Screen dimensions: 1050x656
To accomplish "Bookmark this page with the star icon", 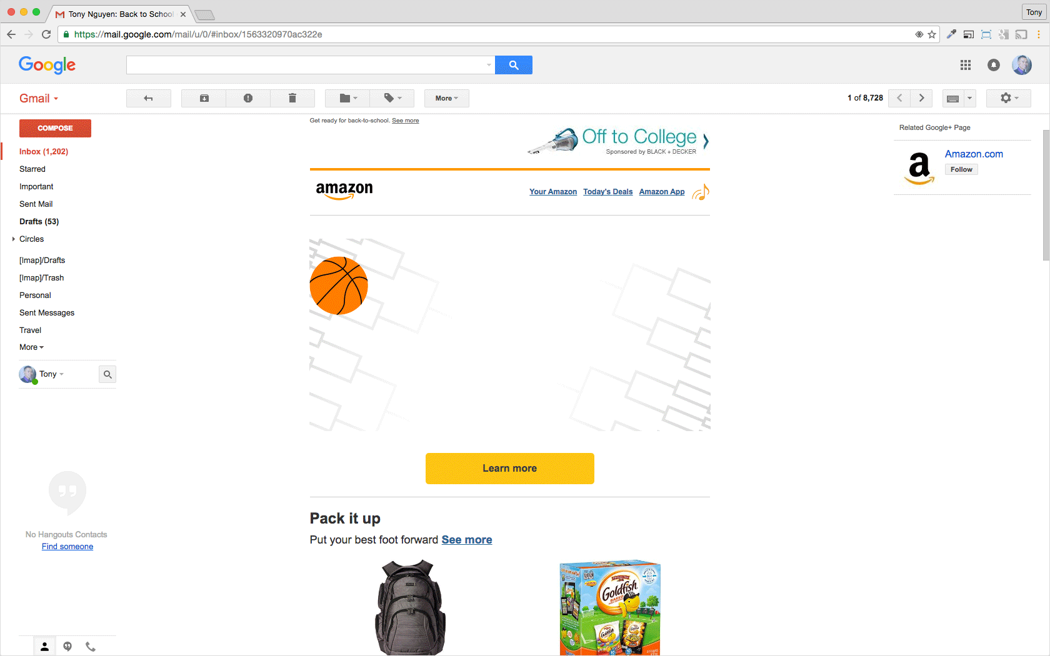I will click(x=932, y=34).
